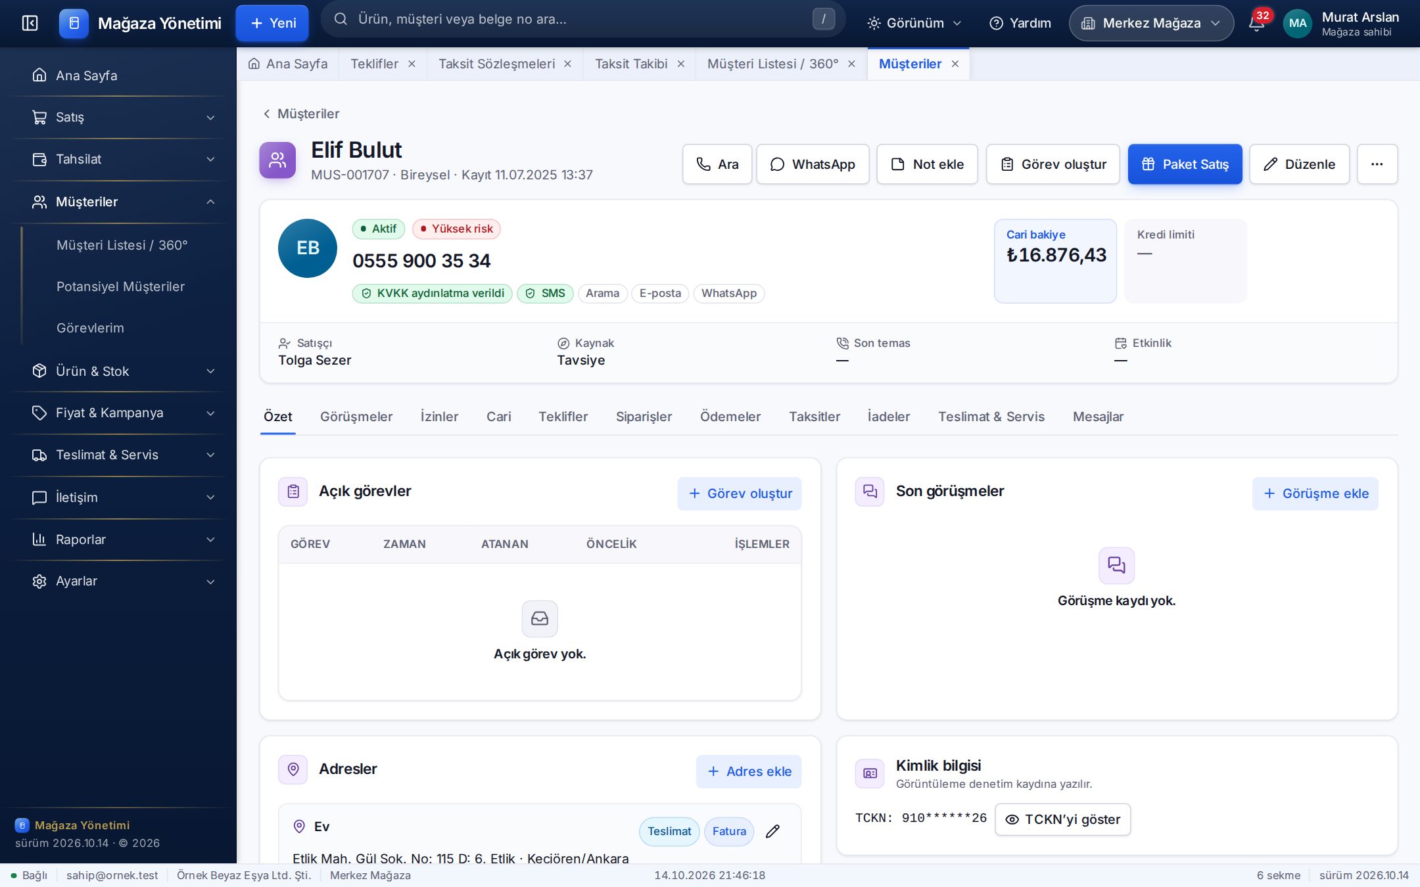The width and height of the screenshot is (1420, 887).
Task: Toggle the Arama consent chip
Action: coord(603,293)
